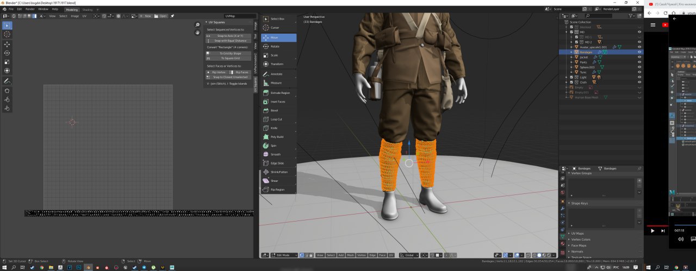
Task: Select the Extrude Region tool
Action: point(278,93)
